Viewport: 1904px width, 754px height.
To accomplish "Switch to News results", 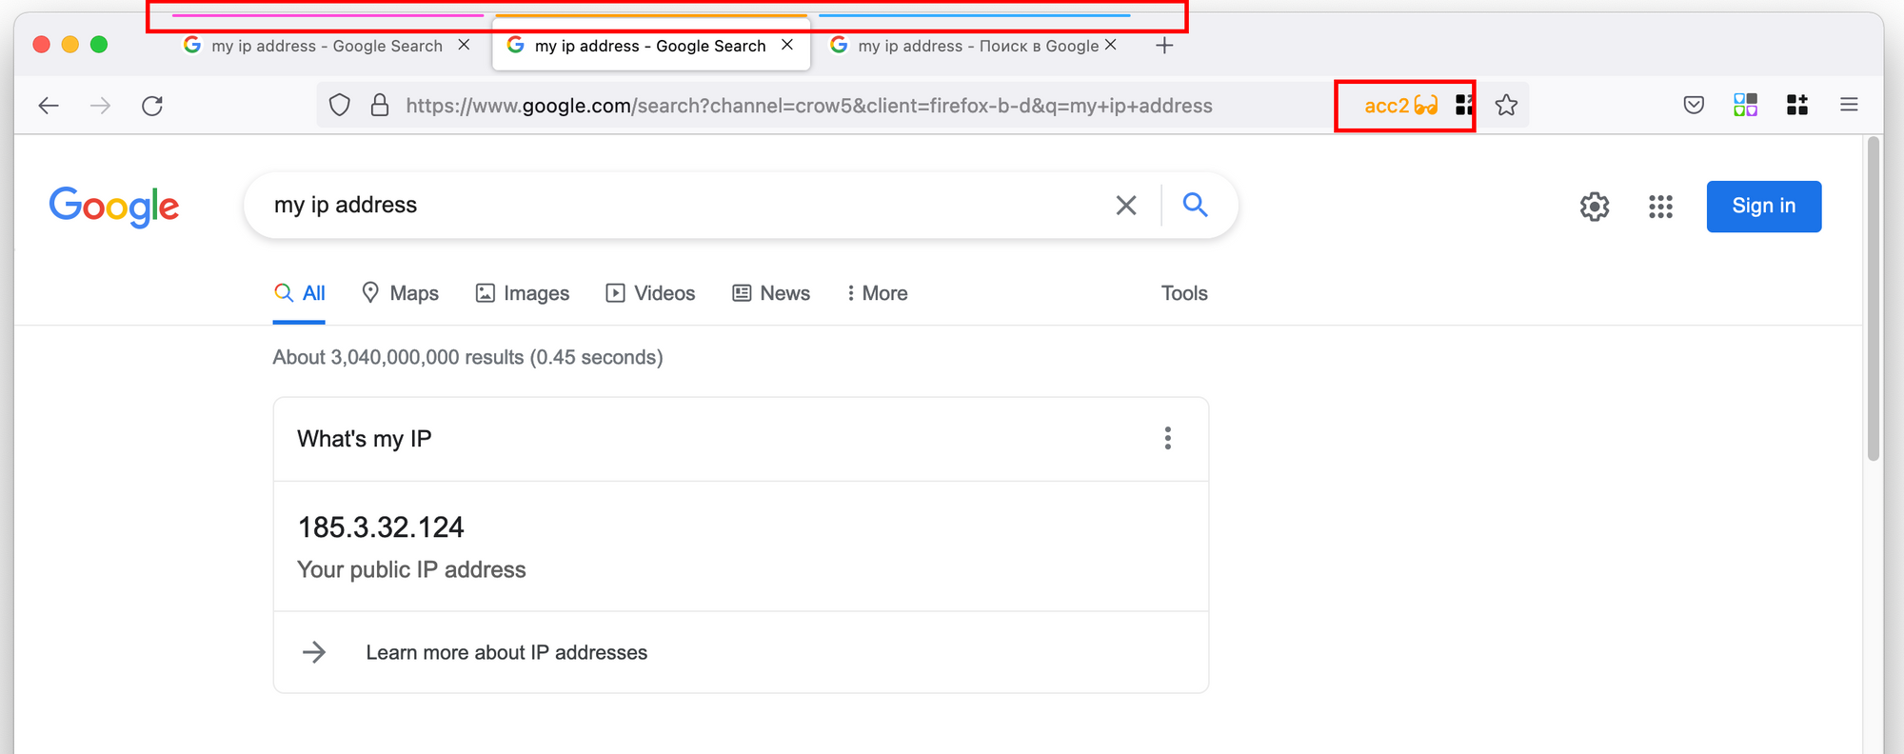I will click(x=771, y=293).
